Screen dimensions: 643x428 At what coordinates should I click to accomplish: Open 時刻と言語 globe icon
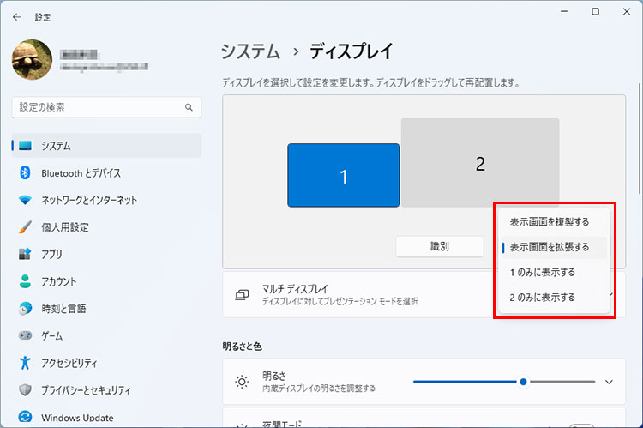25,309
